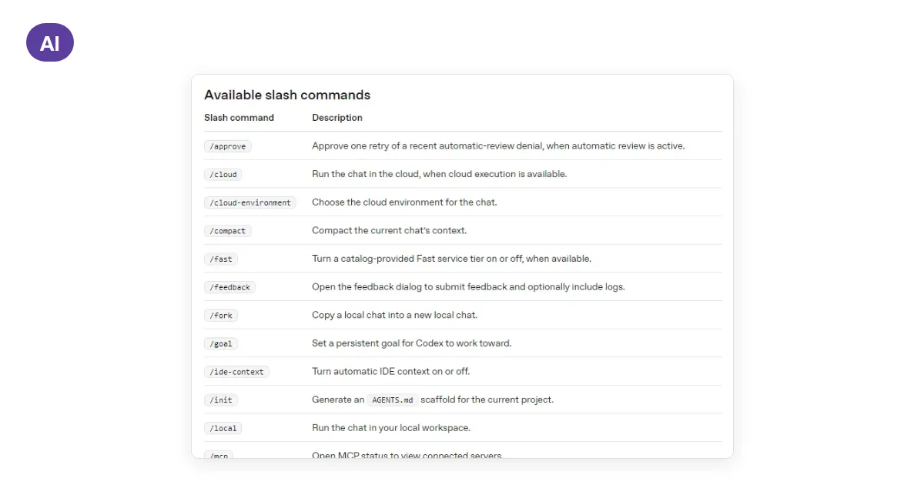Click the /compact command chip
924x485 pixels.
point(228,231)
